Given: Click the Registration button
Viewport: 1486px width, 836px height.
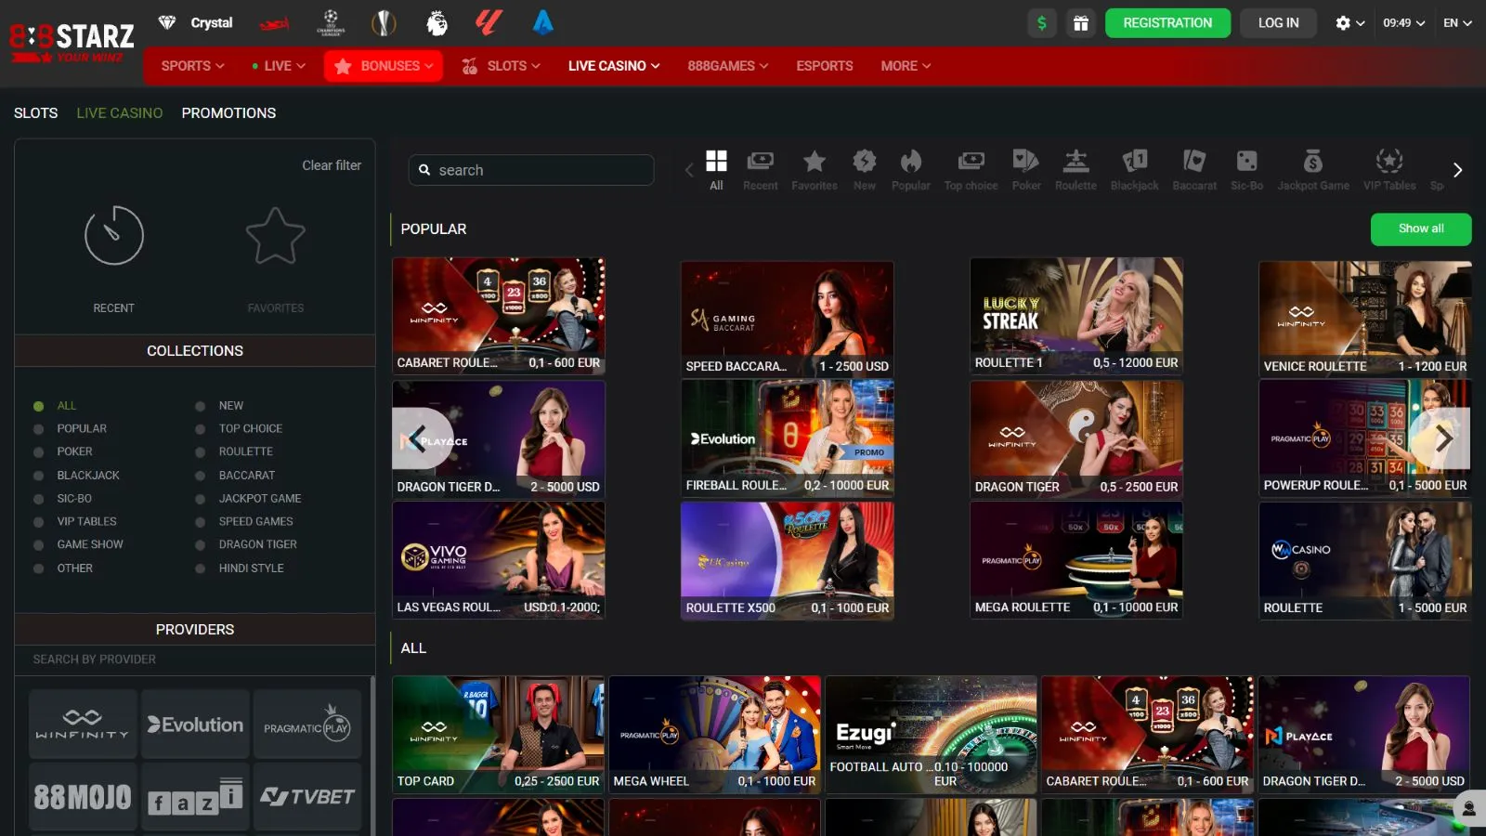Looking at the screenshot, I should point(1167,23).
